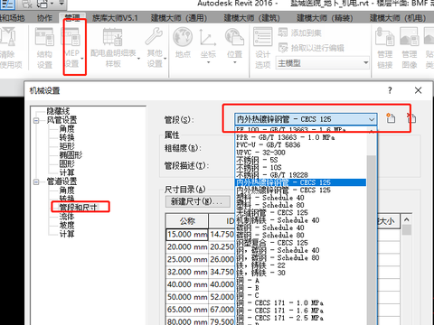Switch to the 管理 ribbon tab
This screenshot has height=325, width=434.
72,18
